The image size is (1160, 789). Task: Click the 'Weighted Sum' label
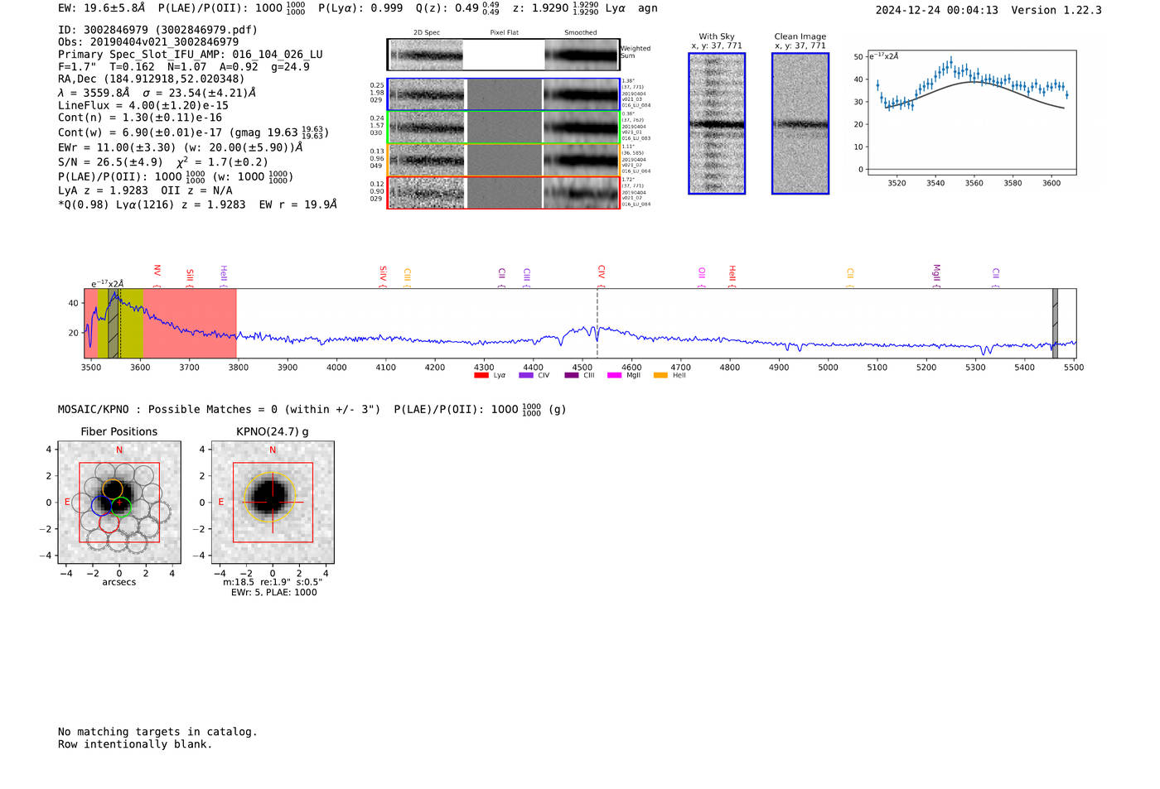(636, 52)
